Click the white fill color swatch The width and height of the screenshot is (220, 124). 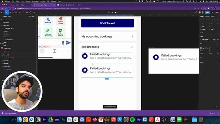(x=201, y=48)
